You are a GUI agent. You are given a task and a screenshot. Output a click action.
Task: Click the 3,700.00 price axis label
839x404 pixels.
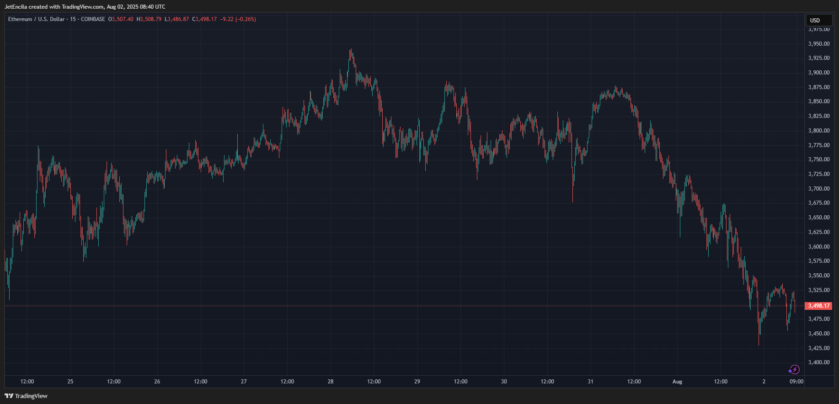(x=819, y=189)
